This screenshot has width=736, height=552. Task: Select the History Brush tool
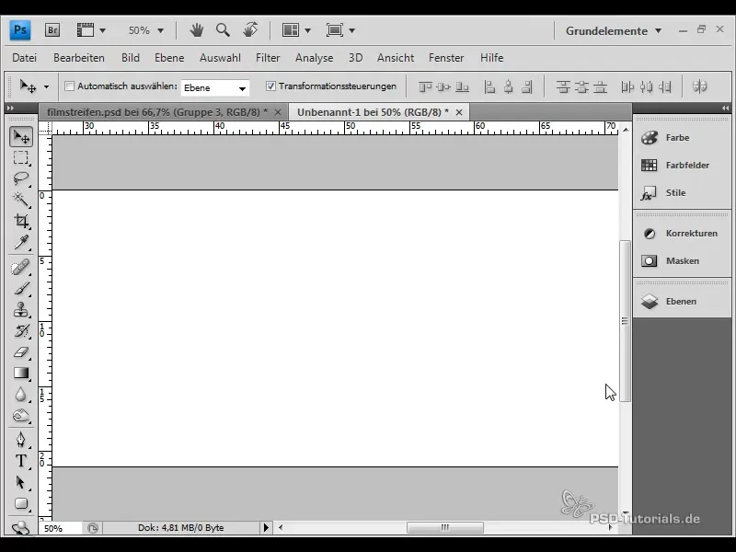pyautogui.click(x=20, y=331)
